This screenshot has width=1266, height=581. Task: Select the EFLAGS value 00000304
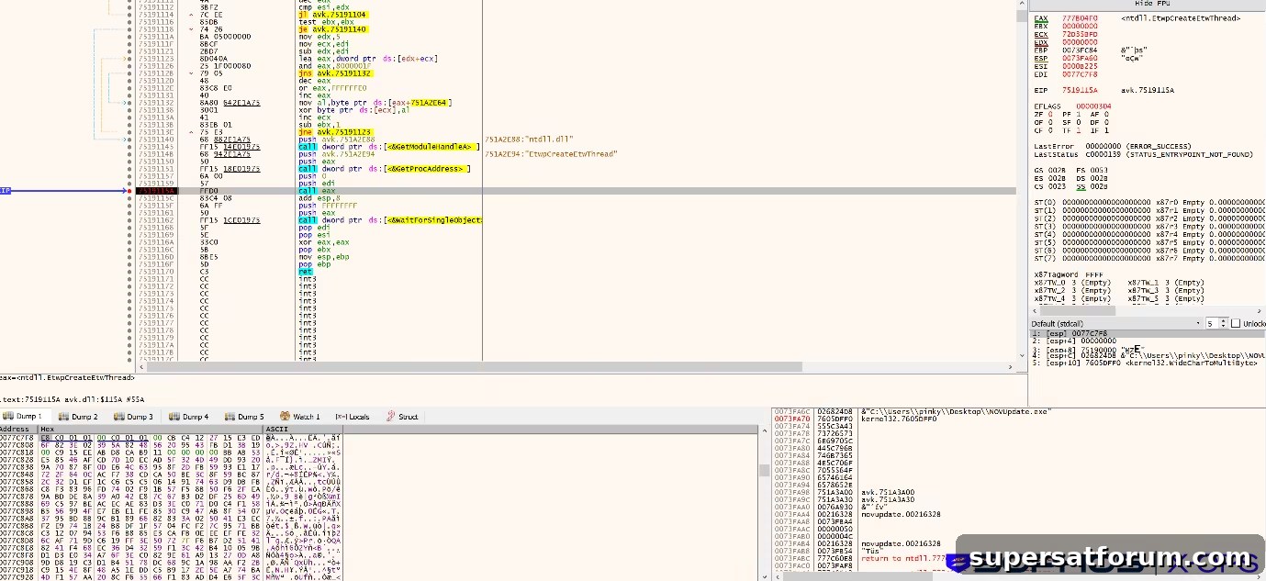click(x=1092, y=106)
